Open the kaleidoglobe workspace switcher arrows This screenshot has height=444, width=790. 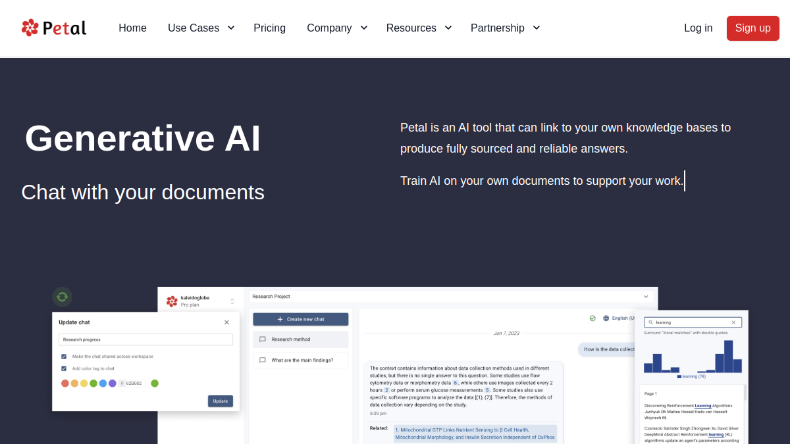pyautogui.click(x=232, y=301)
